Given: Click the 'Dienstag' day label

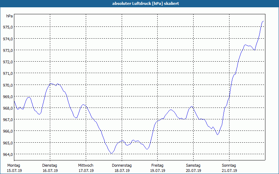Looking at the screenshot, I should pos(50,166).
